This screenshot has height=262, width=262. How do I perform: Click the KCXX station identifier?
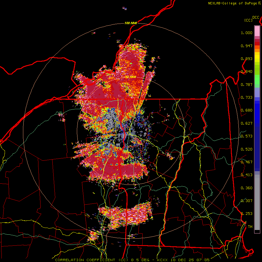click(x=162, y=260)
